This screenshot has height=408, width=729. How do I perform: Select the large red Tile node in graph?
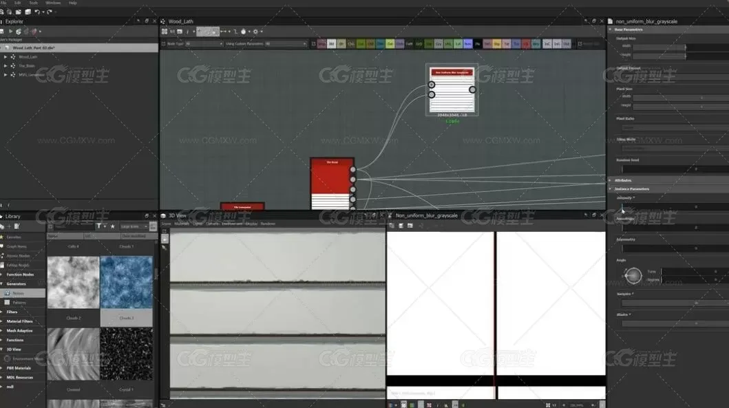[332, 184]
